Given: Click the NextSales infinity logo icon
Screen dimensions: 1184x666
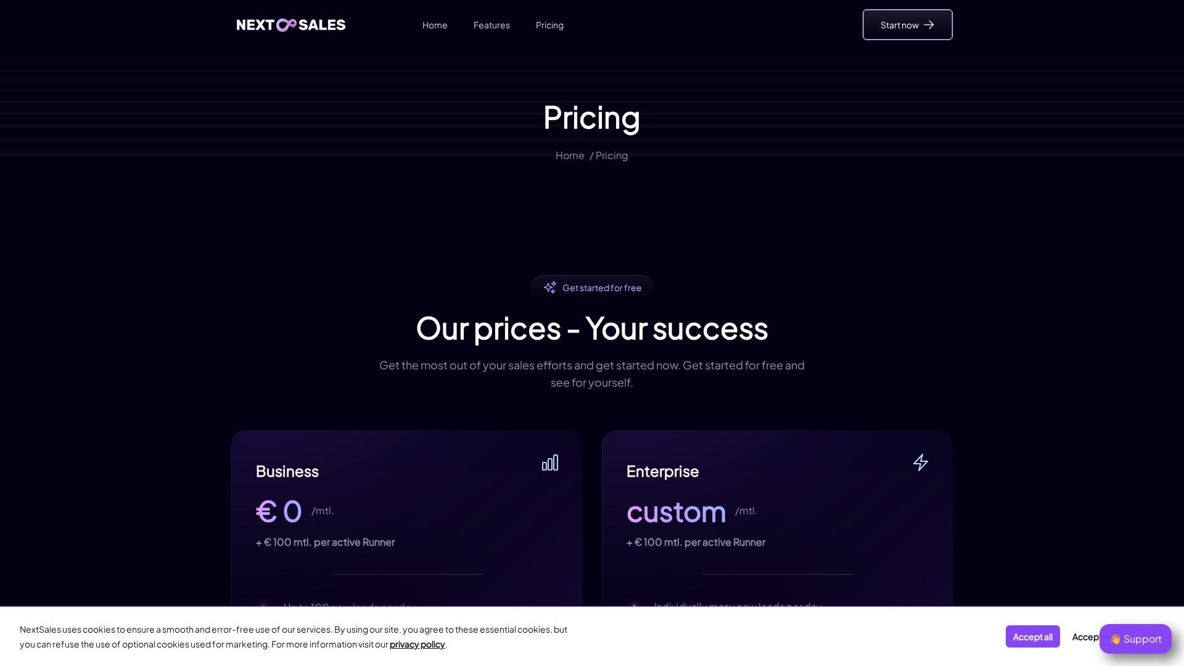Looking at the screenshot, I should pos(287,25).
